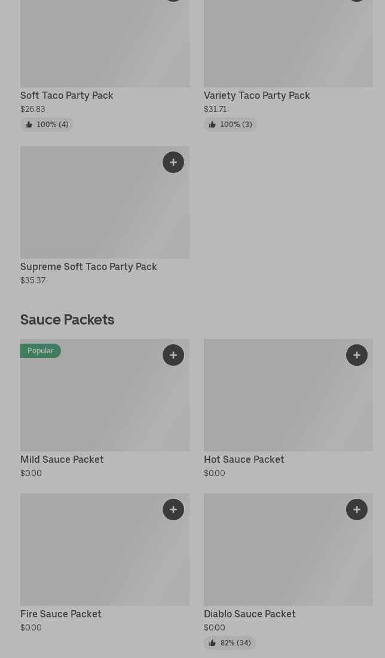Click the green Popular badge
The image size is (385, 658).
pyautogui.click(x=41, y=351)
